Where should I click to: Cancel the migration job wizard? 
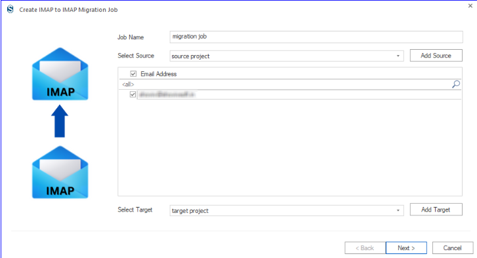pyautogui.click(x=452, y=248)
